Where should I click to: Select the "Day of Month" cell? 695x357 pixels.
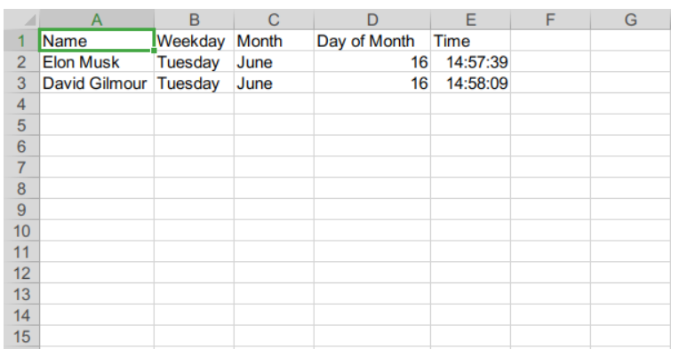(371, 41)
